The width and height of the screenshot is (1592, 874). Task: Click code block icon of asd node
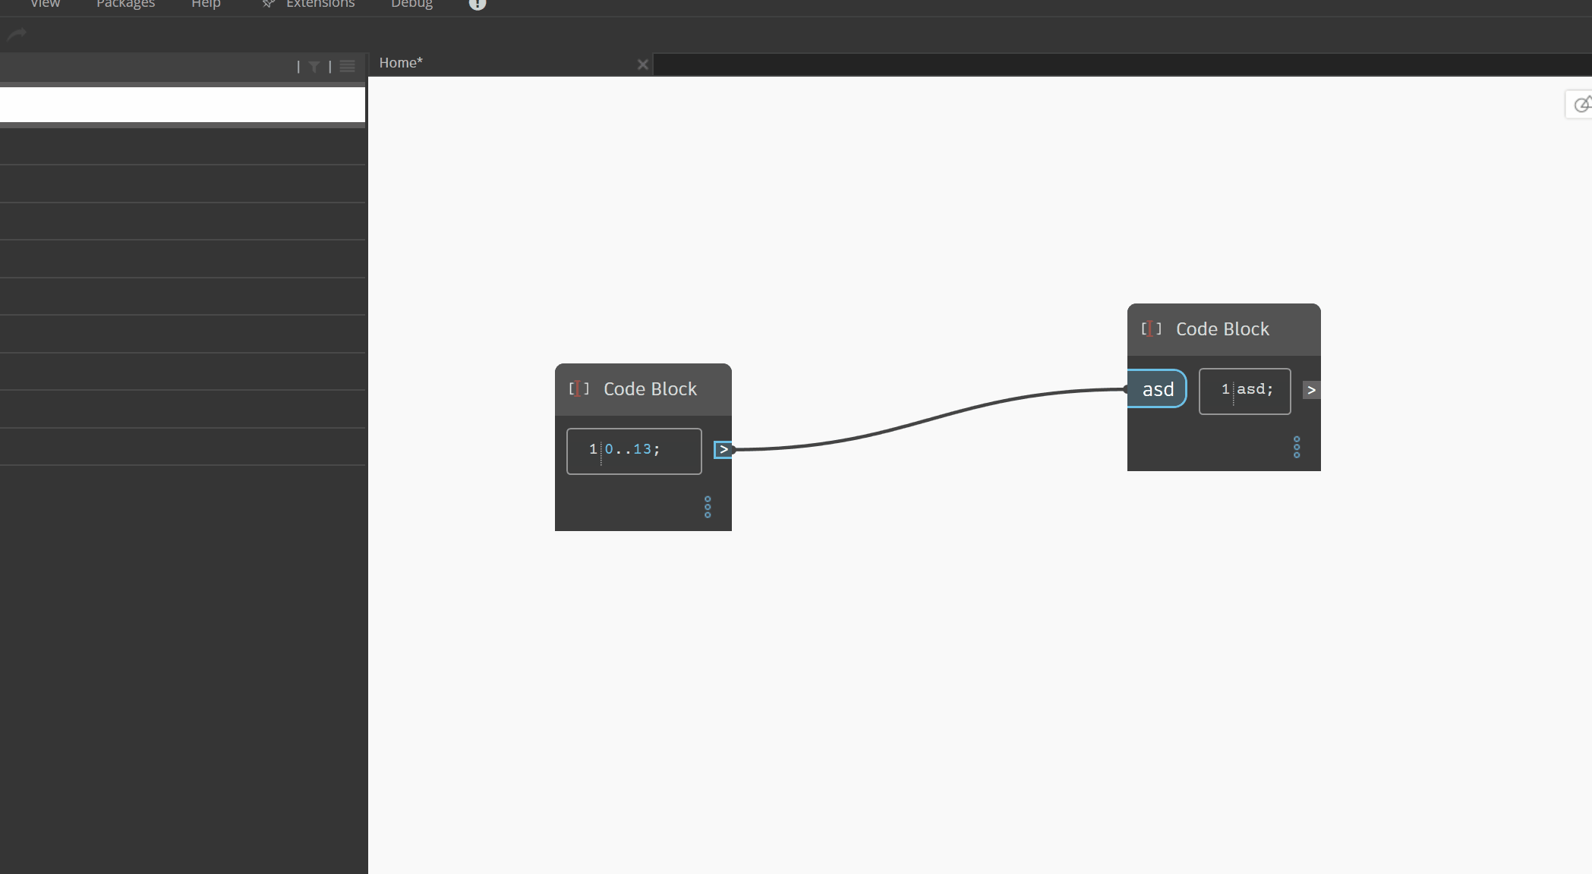tap(1152, 329)
